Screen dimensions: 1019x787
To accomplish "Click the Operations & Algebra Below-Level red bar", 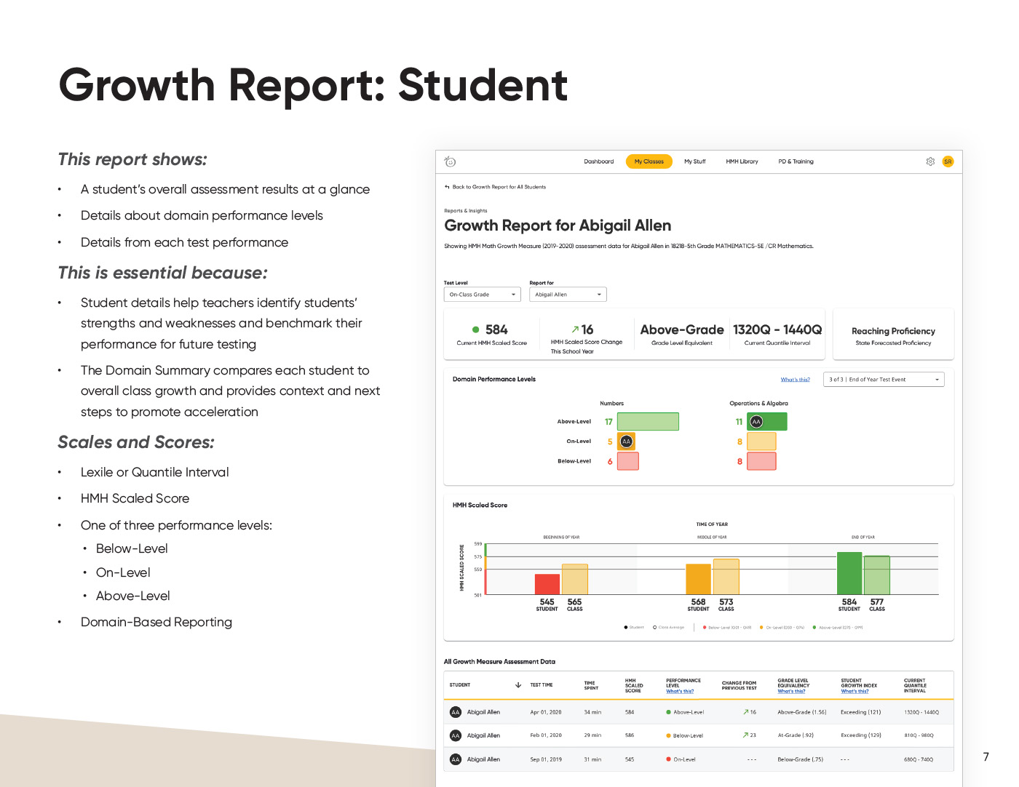I will 761,461.
